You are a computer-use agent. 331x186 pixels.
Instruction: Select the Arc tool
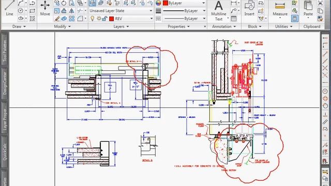point(21,3)
